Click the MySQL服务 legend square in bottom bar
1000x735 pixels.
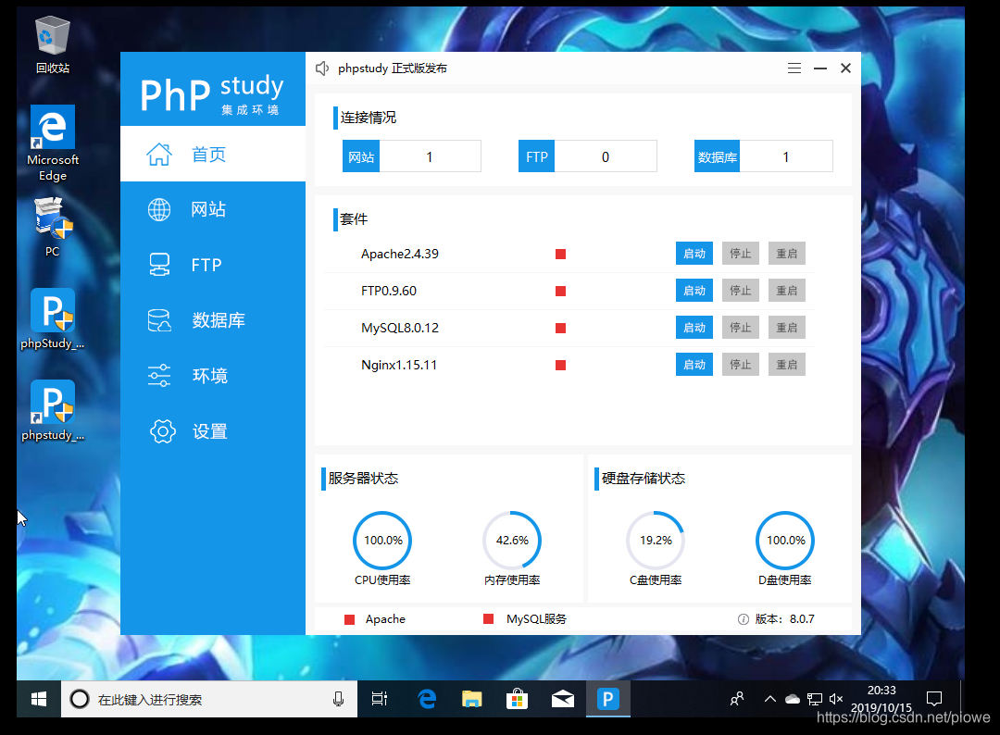coord(488,618)
